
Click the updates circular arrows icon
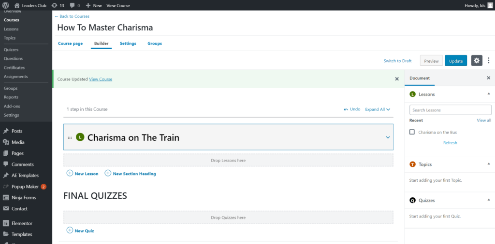(x=55, y=5)
